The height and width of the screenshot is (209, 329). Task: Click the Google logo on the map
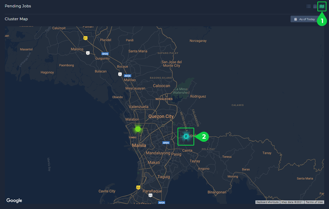click(14, 200)
